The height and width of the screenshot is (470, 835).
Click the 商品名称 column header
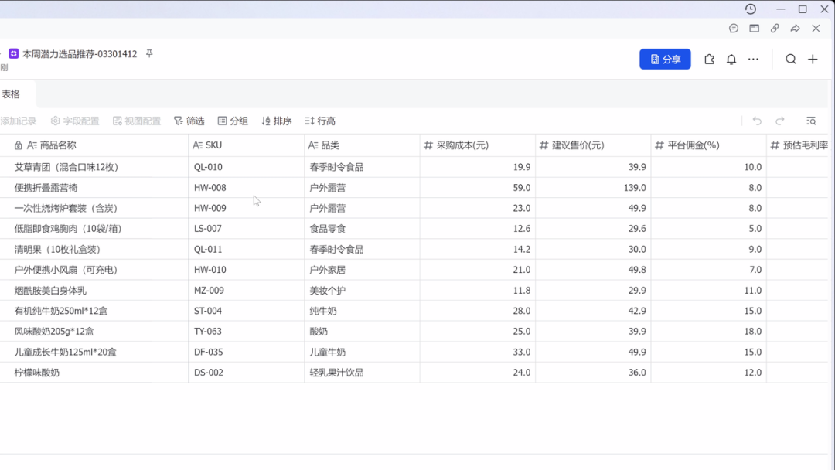coord(58,145)
